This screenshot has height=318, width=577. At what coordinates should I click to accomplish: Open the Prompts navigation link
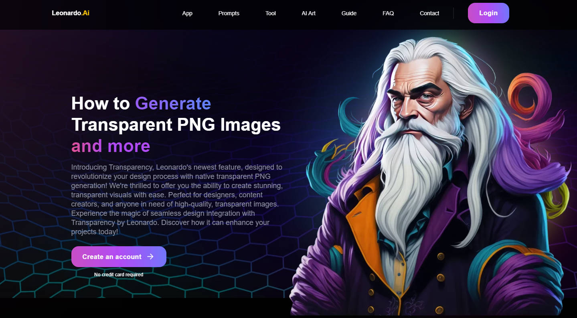pos(229,13)
